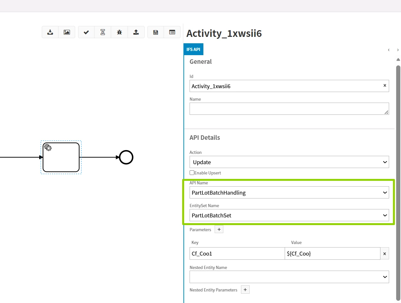Remove the Cf_Coo1 parameter row
Image resolution: width=401 pixels, height=303 pixels.
(x=385, y=254)
